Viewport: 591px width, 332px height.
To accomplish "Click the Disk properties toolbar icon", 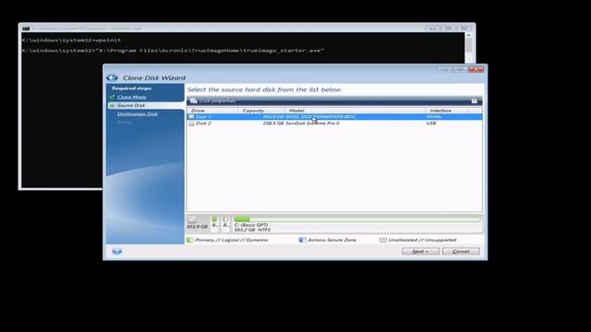I will click(194, 101).
